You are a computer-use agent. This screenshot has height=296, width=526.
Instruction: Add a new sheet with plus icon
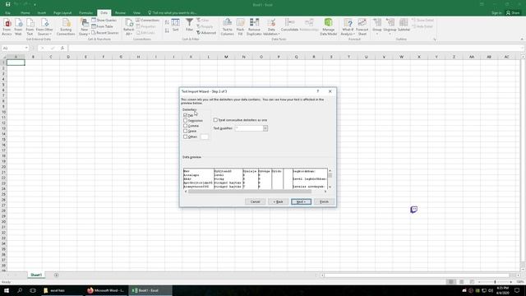pos(56,275)
